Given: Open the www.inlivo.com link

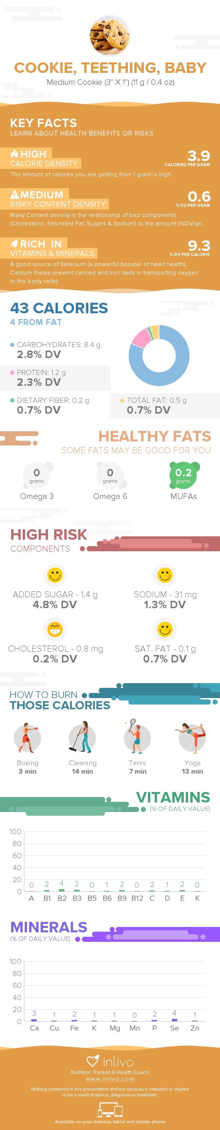Looking at the screenshot, I should 110,1079.
